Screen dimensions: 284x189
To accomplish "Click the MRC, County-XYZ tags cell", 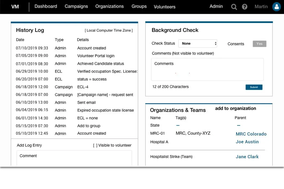I will click(x=193, y=133).
